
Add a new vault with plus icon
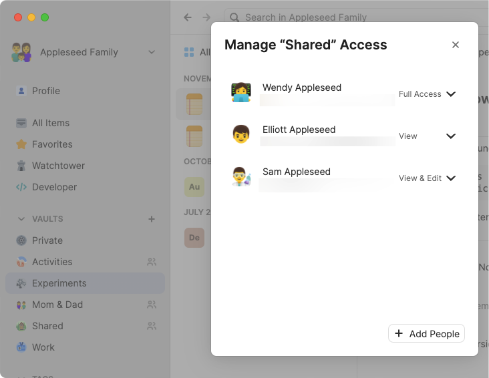pos(152,219)
